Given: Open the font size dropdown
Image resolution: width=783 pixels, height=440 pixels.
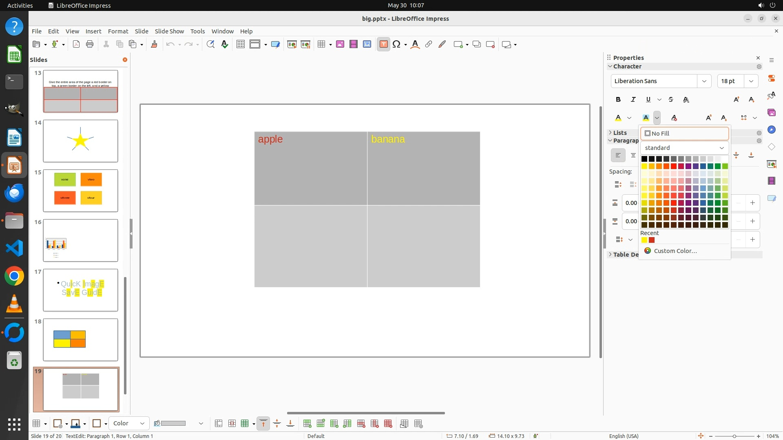Looking at the screenshot, I should coord(751,81).
